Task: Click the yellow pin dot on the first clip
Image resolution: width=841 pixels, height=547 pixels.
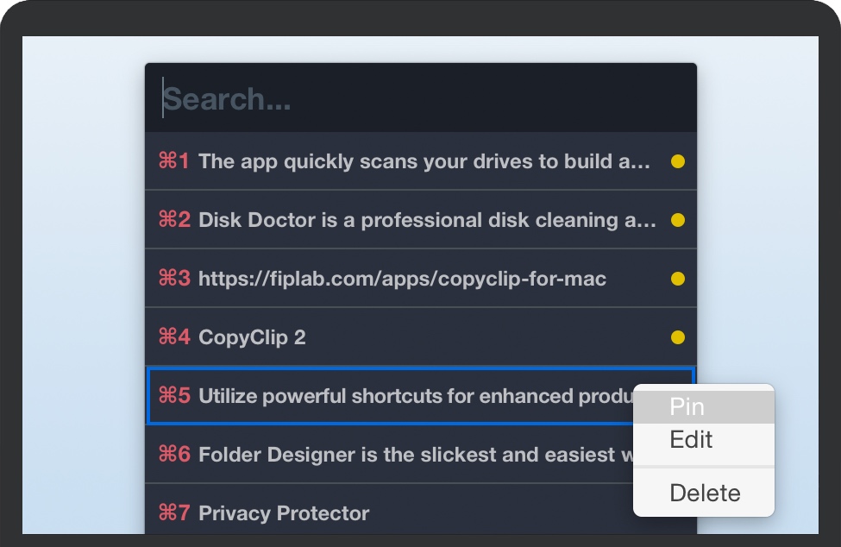Action: [678, 161]
